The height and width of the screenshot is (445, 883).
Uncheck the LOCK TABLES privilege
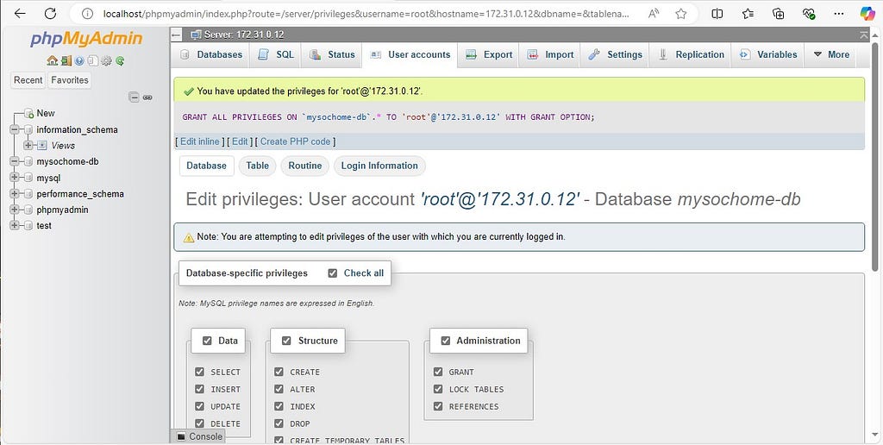438,389
